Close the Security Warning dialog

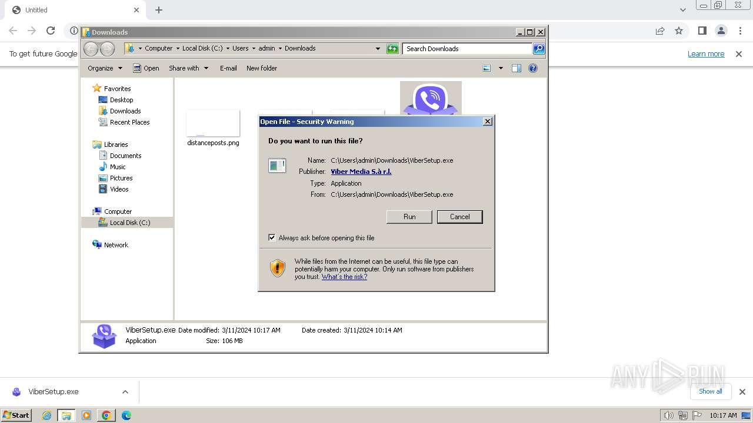[x=487, y=122]
